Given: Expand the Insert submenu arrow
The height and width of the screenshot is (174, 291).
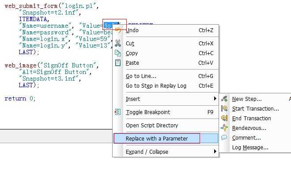Looking at the screenshot, I should click(215, 99).
